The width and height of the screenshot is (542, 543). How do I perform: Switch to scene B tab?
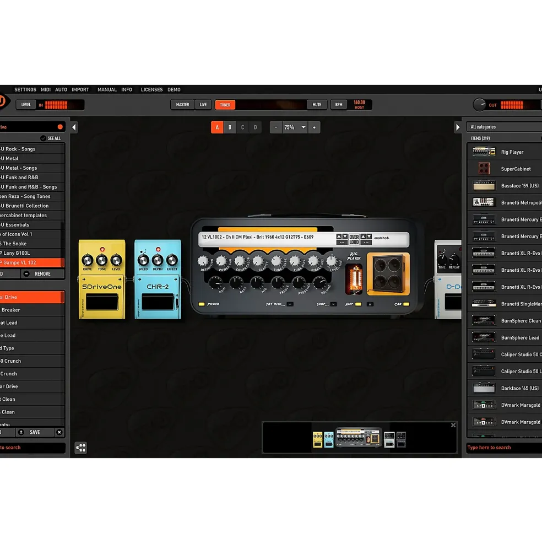[230, 127]
